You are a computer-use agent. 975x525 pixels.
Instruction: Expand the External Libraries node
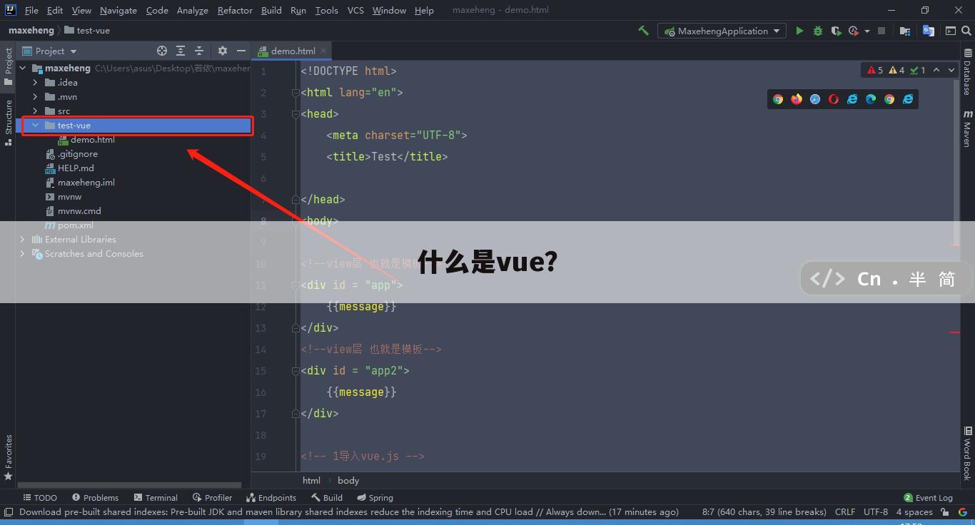click(x=22, y=239)
